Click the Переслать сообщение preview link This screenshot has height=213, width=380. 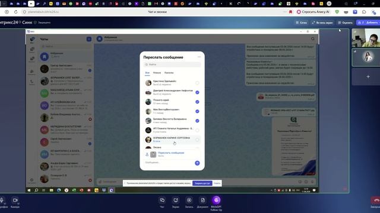(171, 153)
